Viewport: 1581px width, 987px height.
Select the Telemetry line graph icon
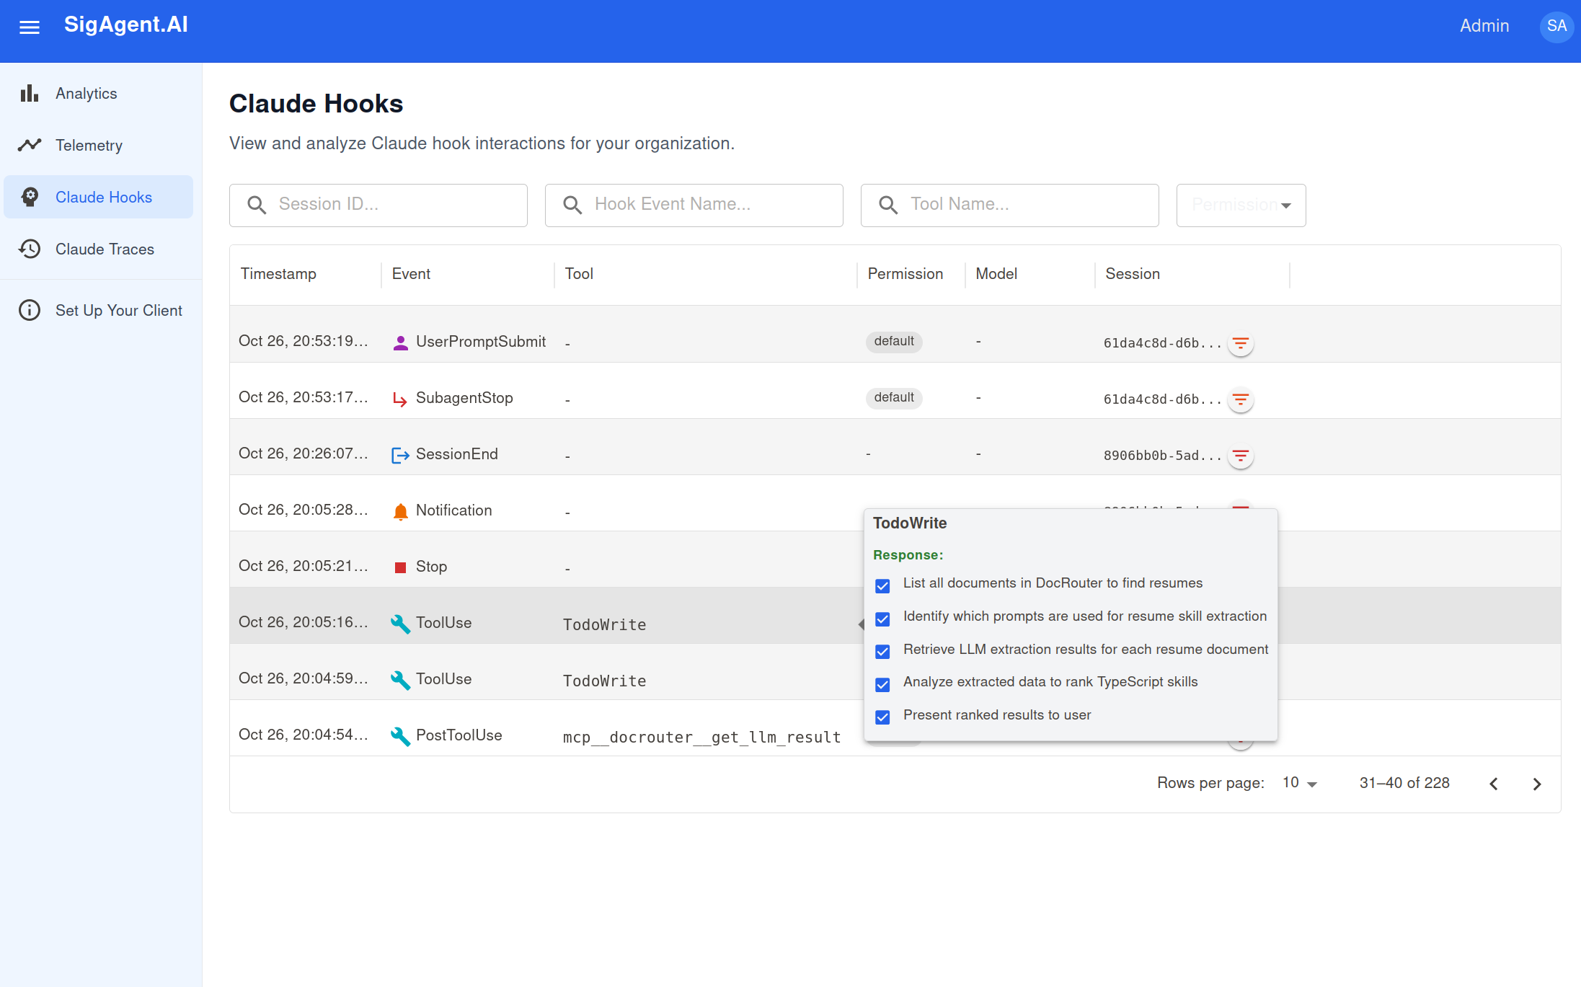tap(30, 145)
